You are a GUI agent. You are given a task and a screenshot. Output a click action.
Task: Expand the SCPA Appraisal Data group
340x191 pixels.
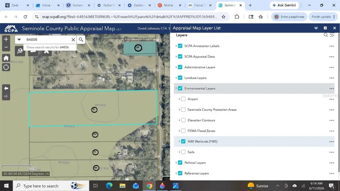tap(176, 57)
